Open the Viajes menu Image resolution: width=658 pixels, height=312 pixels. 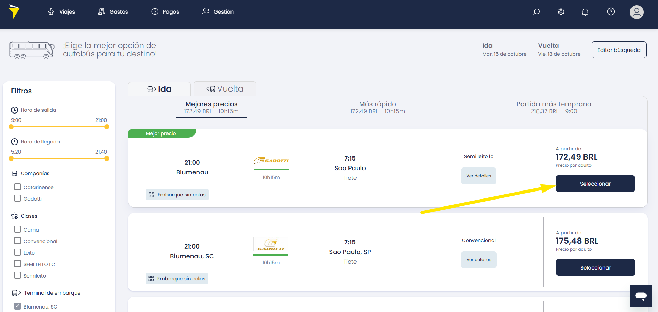coord(61,12)
